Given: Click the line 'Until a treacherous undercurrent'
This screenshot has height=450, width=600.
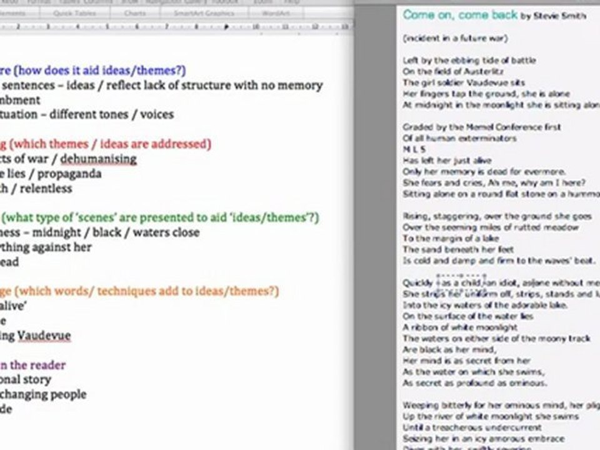Looking at the screenshot, I should tap(472, 427).
